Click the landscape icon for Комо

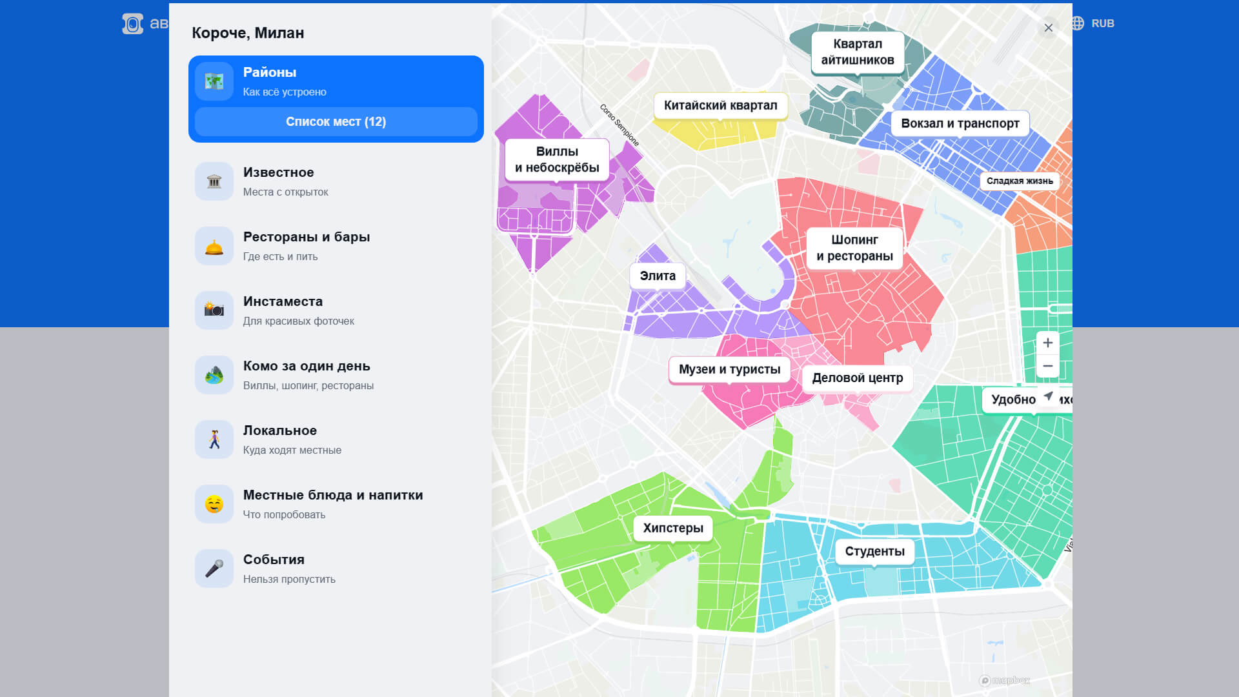pyautogui.click(x=214, y=375)
